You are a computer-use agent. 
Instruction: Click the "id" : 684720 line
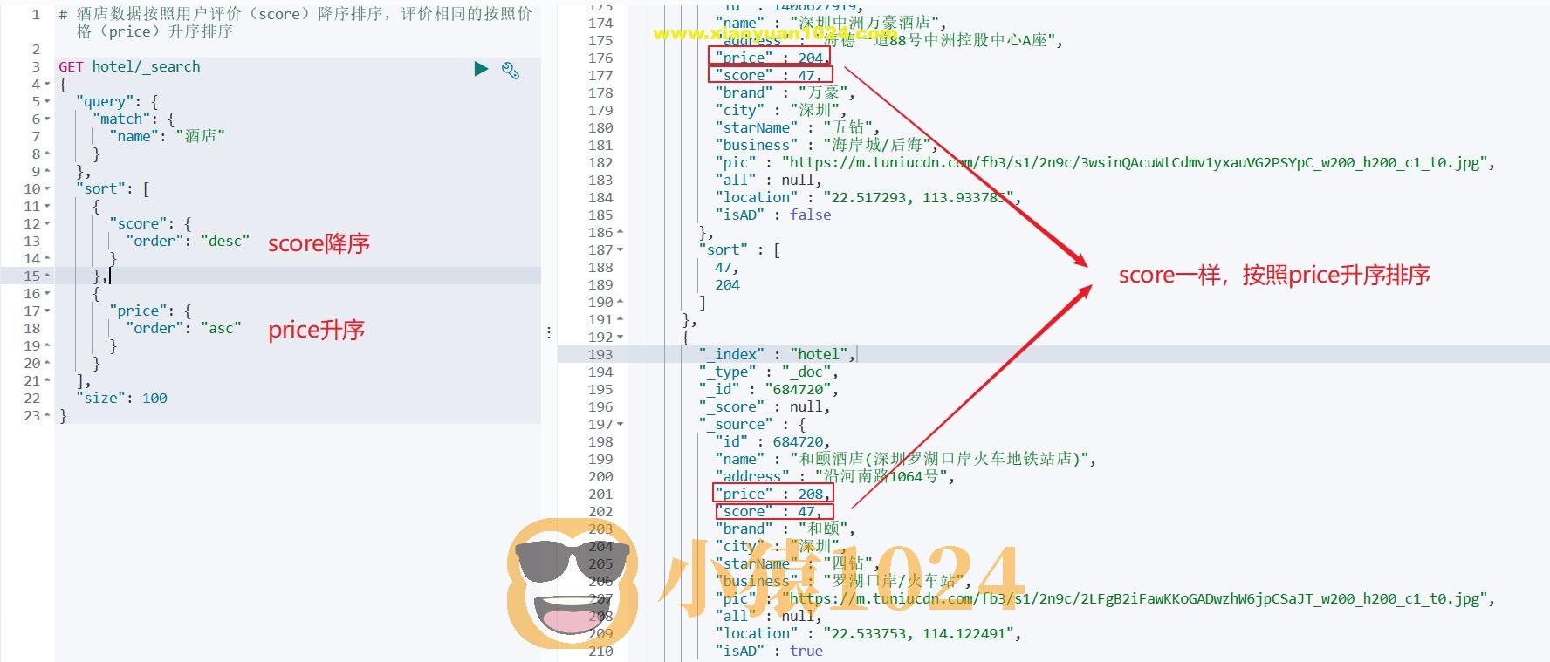tap(772, 441)
